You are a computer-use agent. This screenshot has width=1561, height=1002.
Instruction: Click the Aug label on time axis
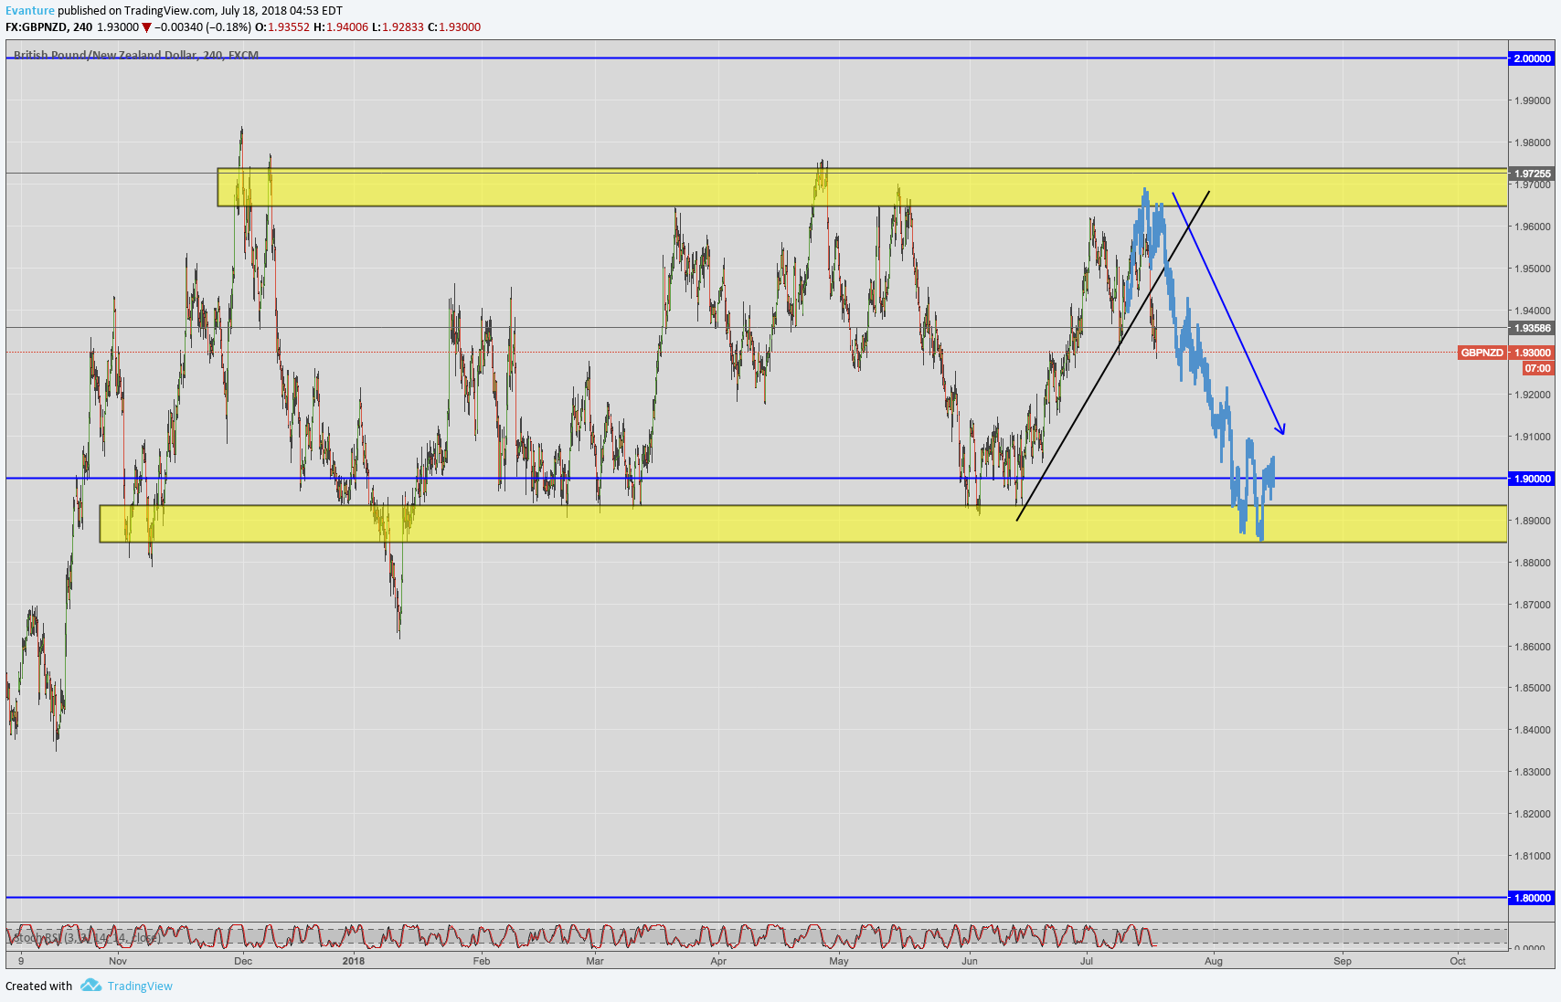coord(1214,961)
